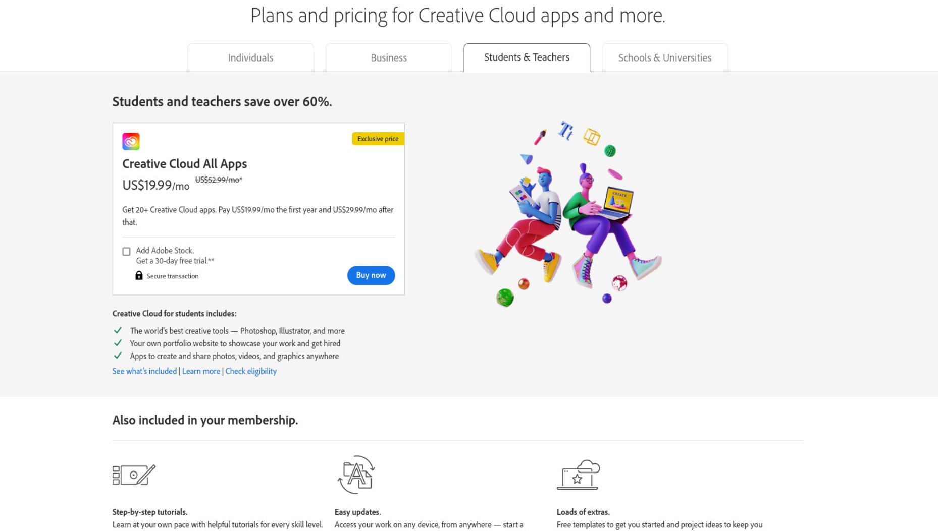Open the See what's included link
Screen dimensions: 938x531
tap(144, 371)
